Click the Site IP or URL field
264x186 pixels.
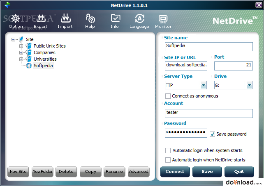(186, 66)
